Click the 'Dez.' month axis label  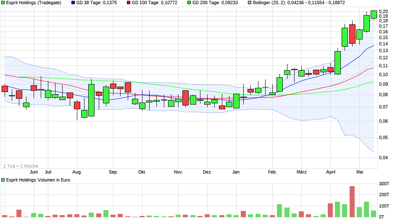[x=207, y=172]
